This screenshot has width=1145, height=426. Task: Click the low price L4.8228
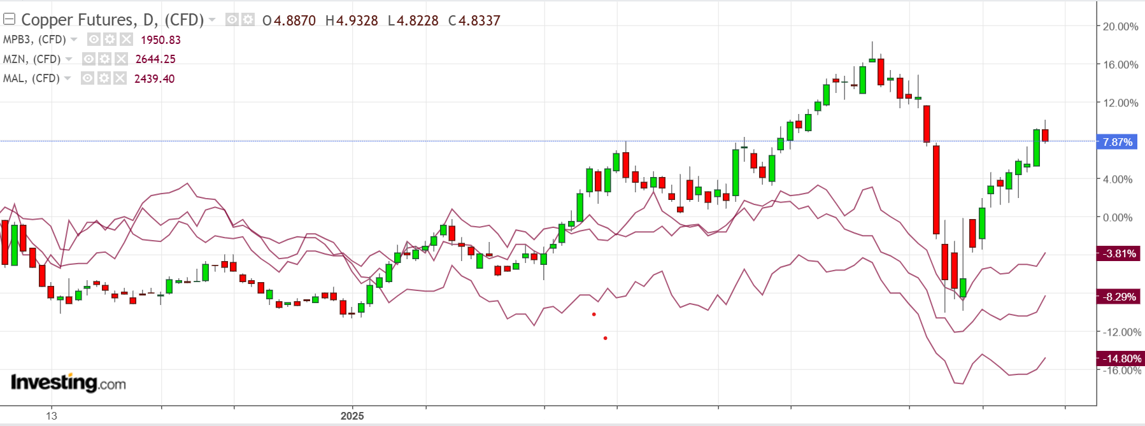(413, 20)
